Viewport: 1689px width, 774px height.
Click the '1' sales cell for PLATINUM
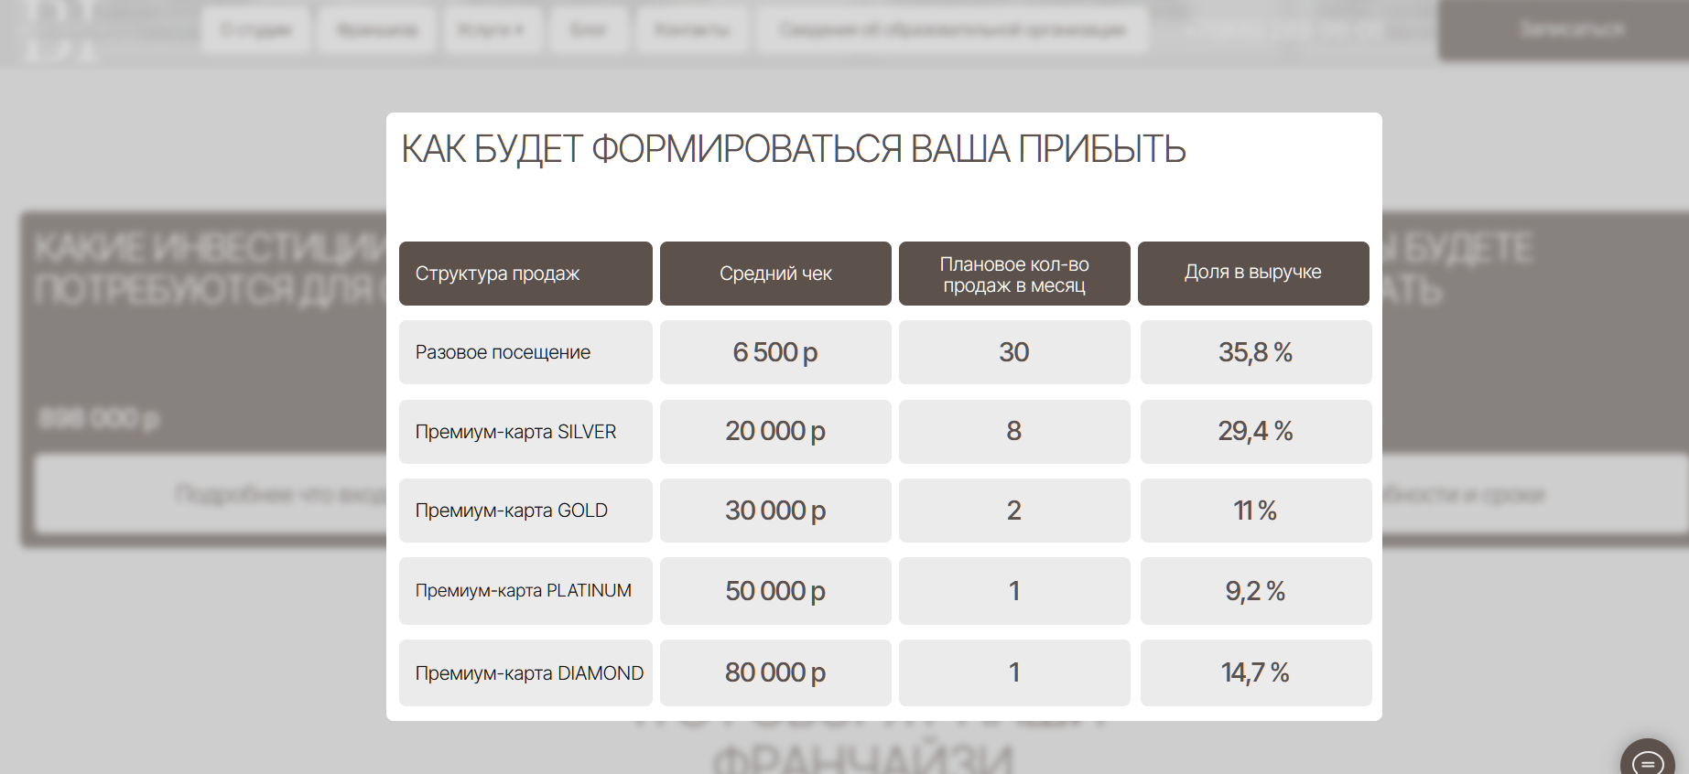(1014, 591)
